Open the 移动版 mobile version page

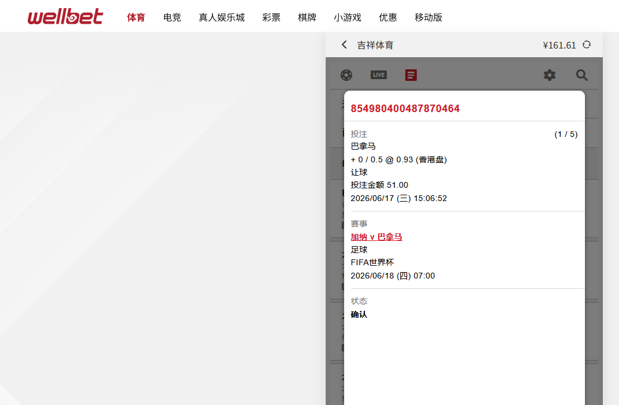coord(428,17)
